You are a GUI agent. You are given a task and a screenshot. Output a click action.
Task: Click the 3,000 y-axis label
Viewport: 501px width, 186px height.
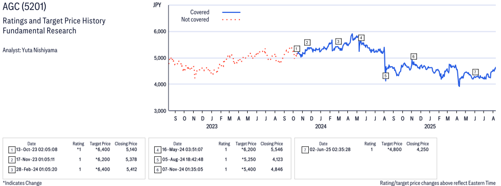click(160, 111)
